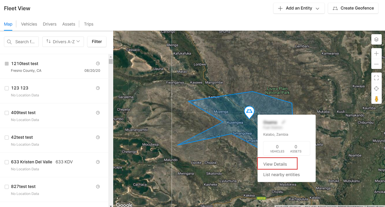
Task: Switch to the Vehicles tab
Action: [29, 24]
